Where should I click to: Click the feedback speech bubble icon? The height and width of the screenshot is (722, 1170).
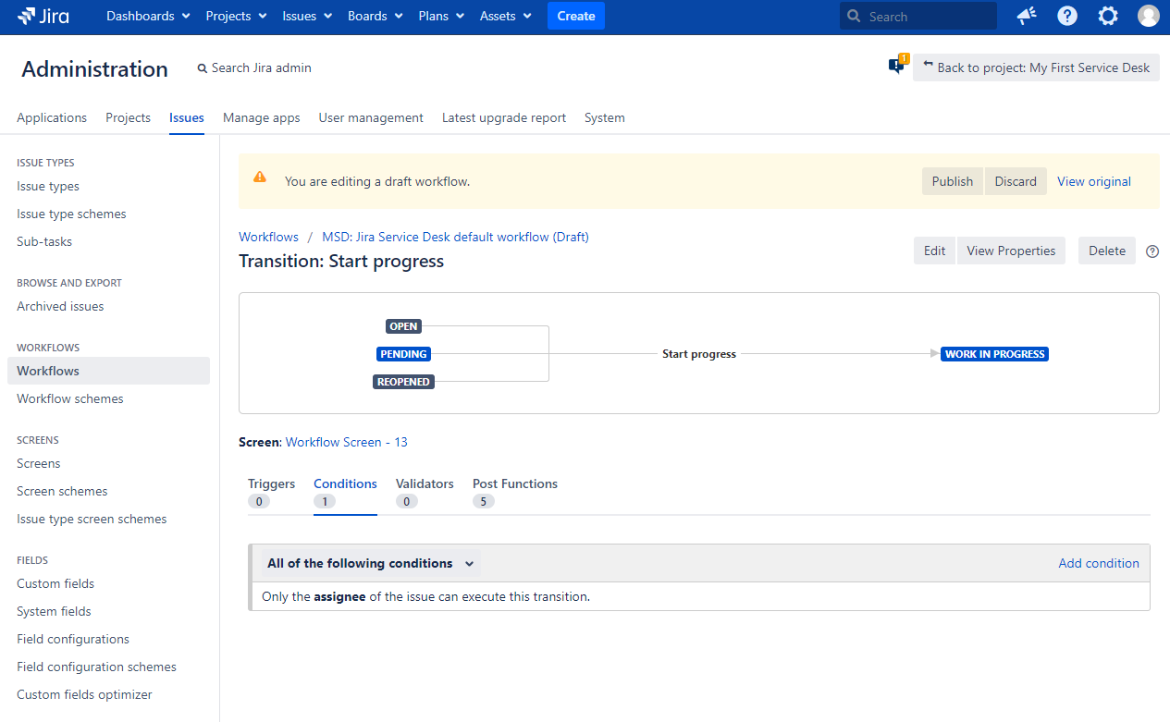coord(896,67)
